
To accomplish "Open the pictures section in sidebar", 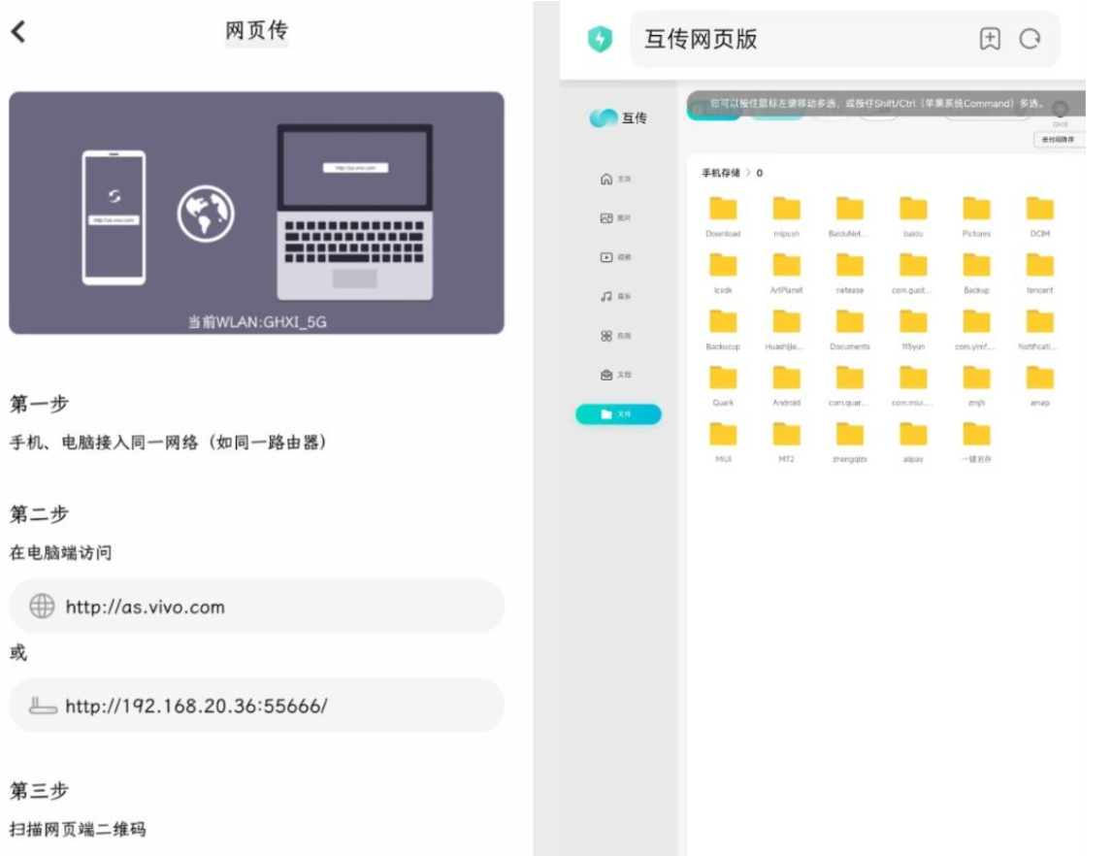I will [x=615, y=217].
